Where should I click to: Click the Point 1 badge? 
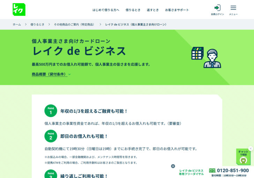(51, 111)
